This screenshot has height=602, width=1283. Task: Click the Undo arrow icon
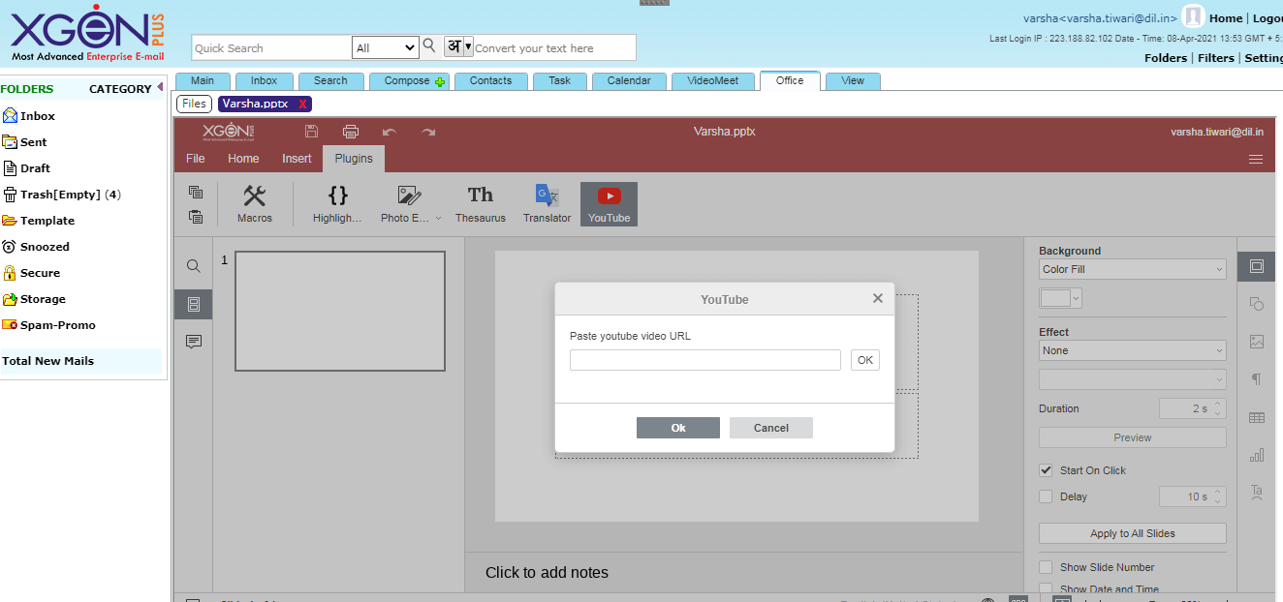click(x=390, y=132)
